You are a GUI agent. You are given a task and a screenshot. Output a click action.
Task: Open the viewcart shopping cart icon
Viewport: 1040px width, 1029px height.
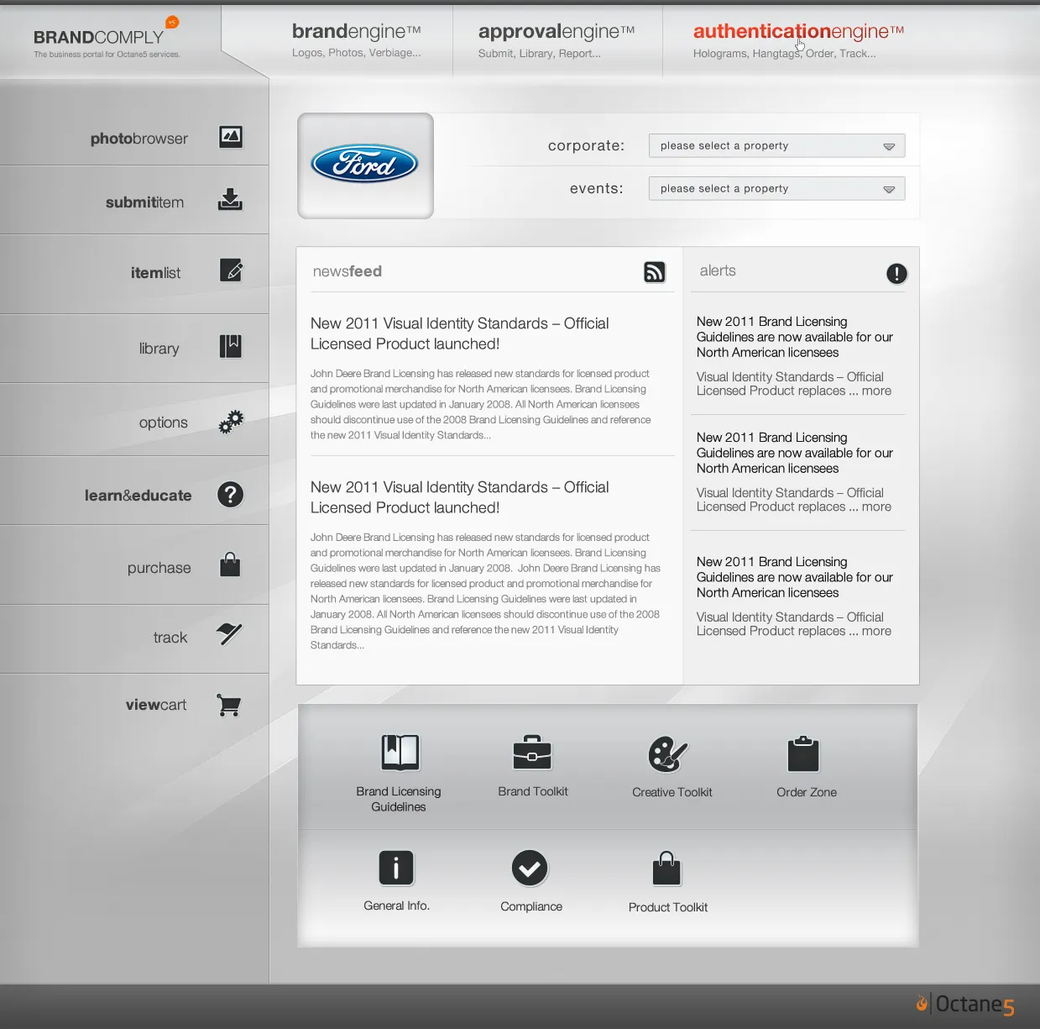(229, 705)
